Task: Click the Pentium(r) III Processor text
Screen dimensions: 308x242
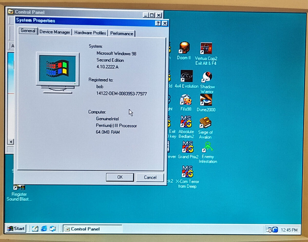Action: pos(116,126)
